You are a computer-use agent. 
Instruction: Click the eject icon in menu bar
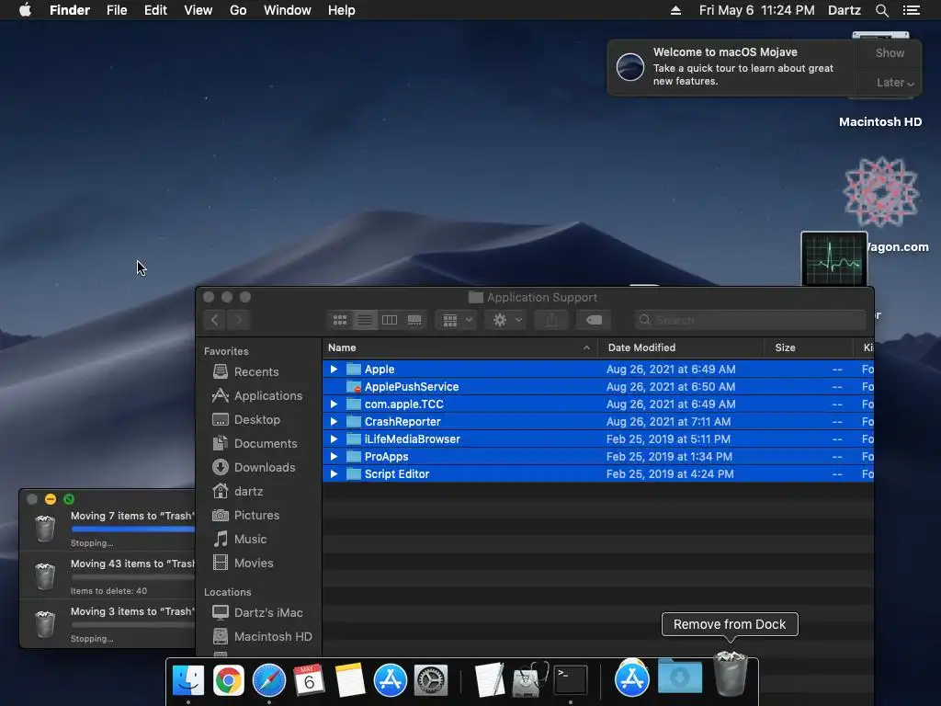pos(675,10)
